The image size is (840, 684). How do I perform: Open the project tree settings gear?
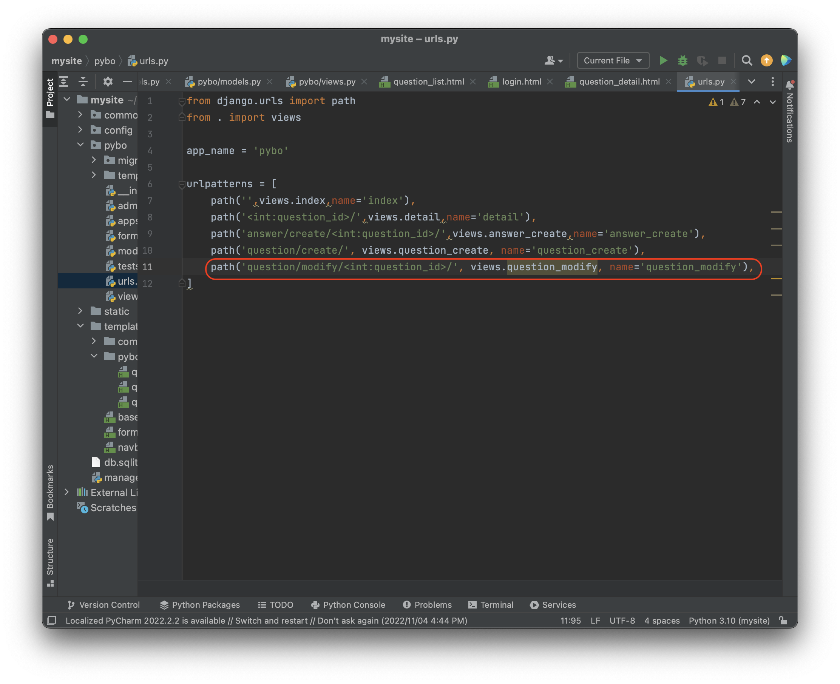(108, 82)
